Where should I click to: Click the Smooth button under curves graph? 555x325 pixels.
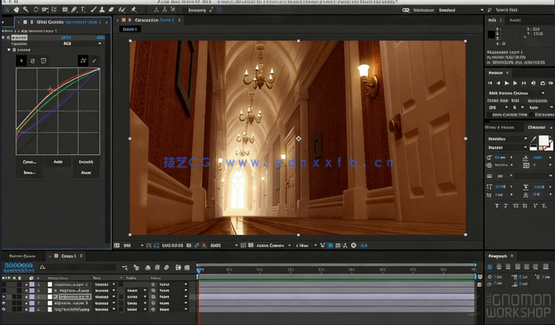(86, 161)
